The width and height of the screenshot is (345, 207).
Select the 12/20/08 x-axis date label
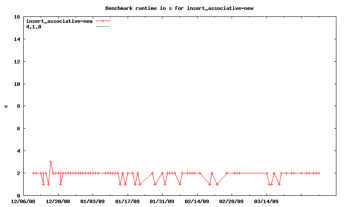(x=58, y=201)
